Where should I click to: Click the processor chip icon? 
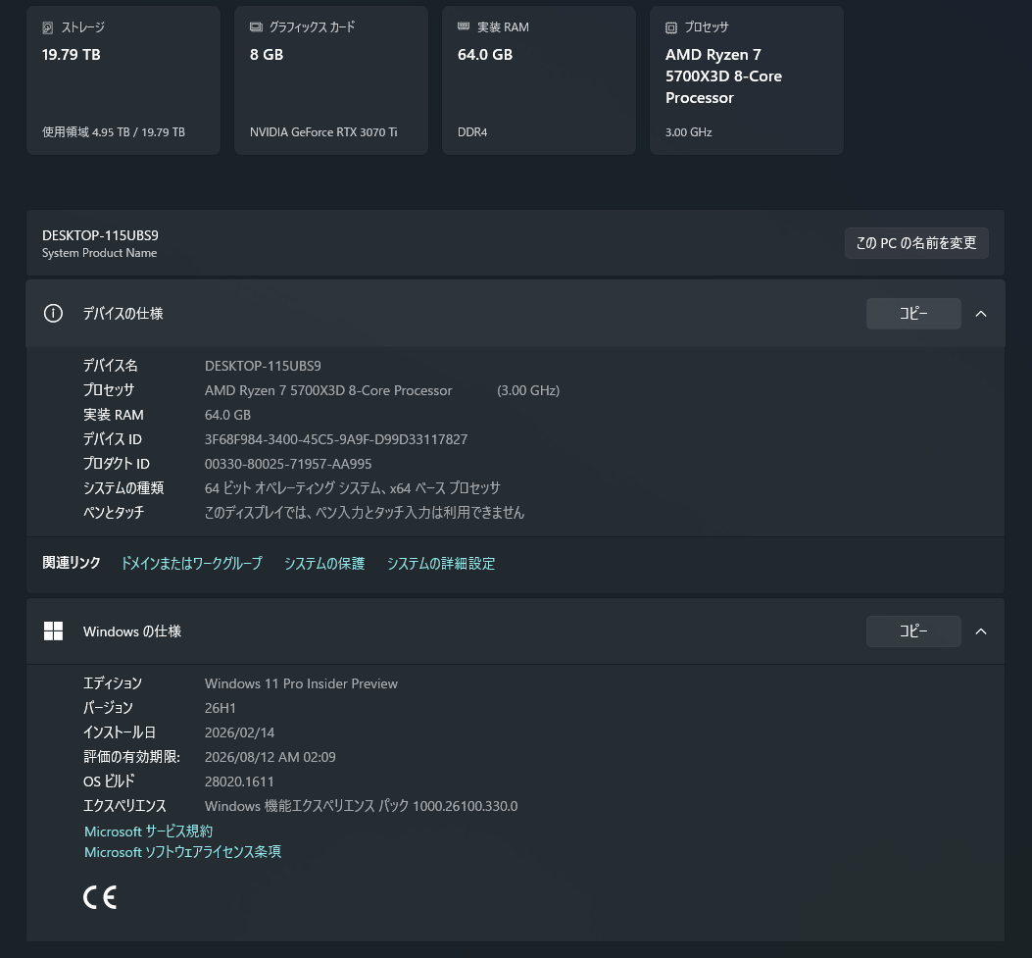[670, 27]
